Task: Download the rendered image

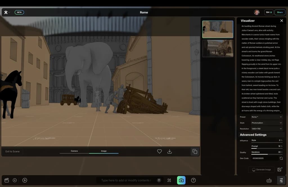Action: click(x=170, y=151)
